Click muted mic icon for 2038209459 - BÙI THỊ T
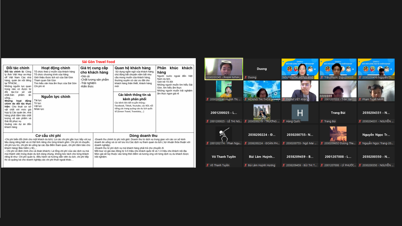The image size is (402, 226). coord(284,165)
